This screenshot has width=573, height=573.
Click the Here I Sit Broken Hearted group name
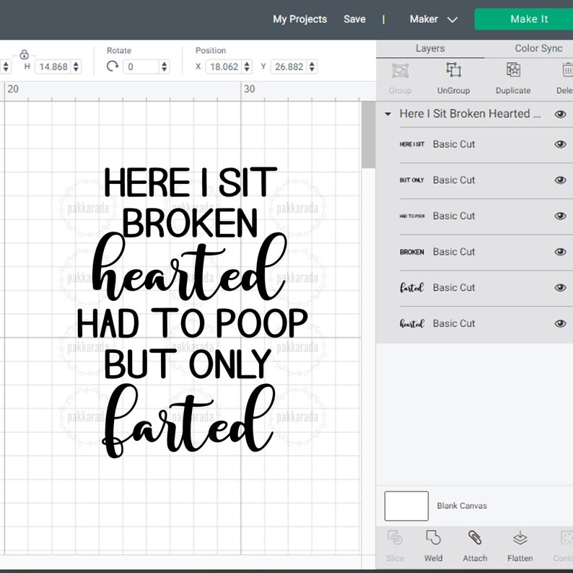(x=470, y=113)
